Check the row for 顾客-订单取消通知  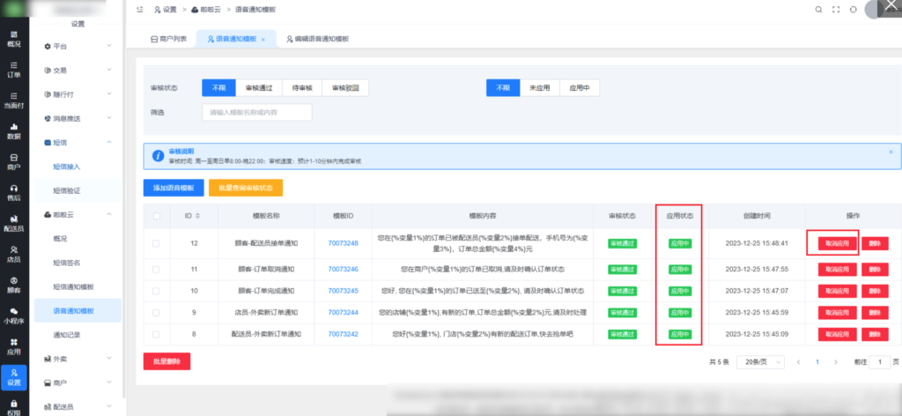[157, 269]
